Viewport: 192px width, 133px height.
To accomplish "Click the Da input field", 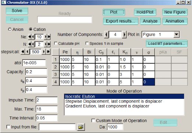I will 115,127.
